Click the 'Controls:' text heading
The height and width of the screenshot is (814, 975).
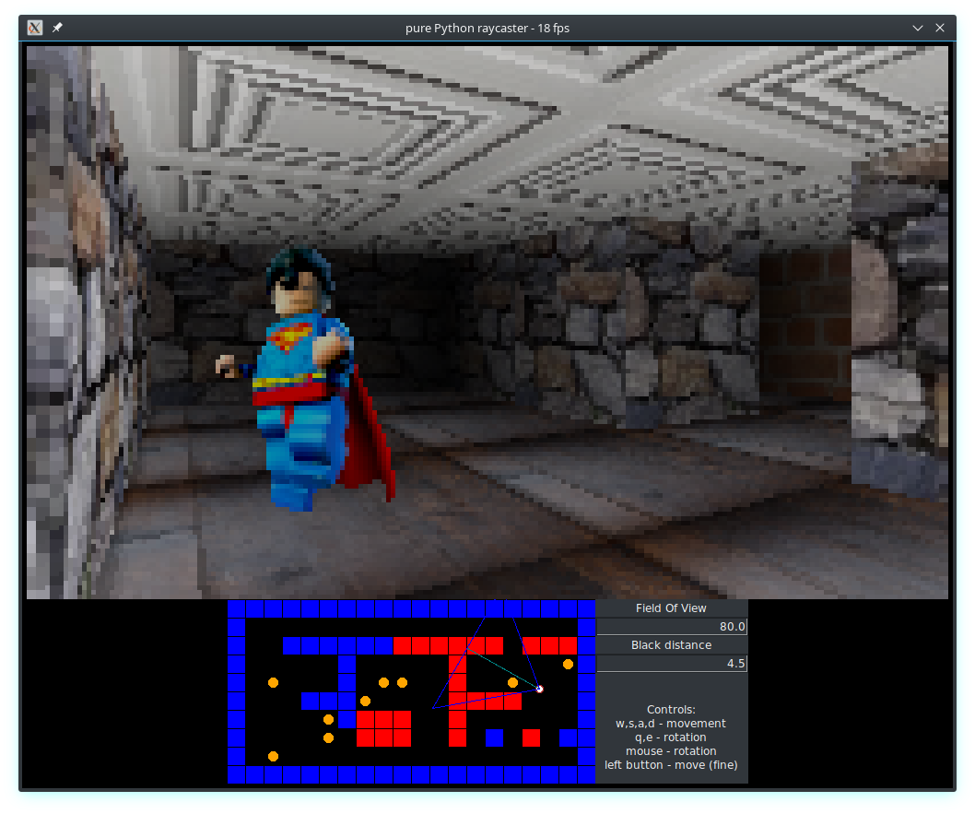tap(671, 710)
